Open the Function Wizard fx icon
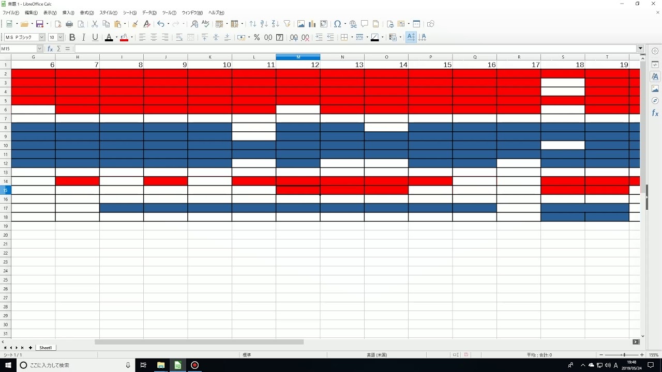This screenshot has height=372, width=662. tap(50, 49)
